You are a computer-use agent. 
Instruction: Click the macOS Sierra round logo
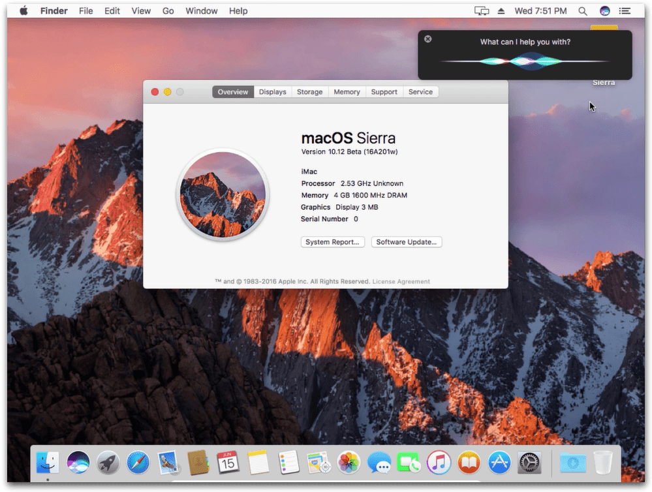click(x=223, y=194)
